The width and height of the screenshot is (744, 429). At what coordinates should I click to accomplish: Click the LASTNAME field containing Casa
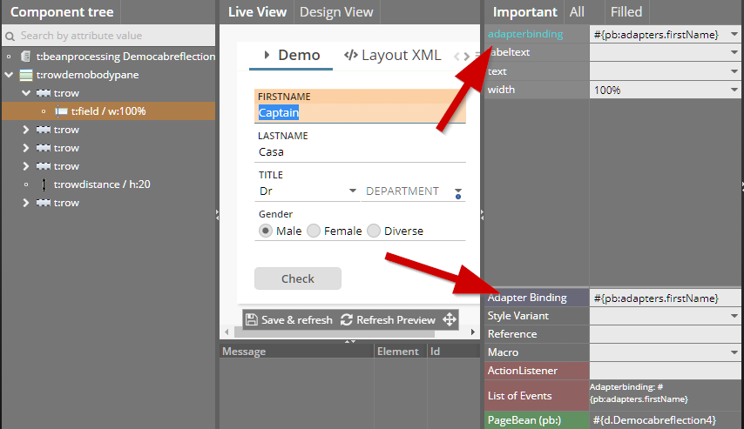(x=360, y=151)
